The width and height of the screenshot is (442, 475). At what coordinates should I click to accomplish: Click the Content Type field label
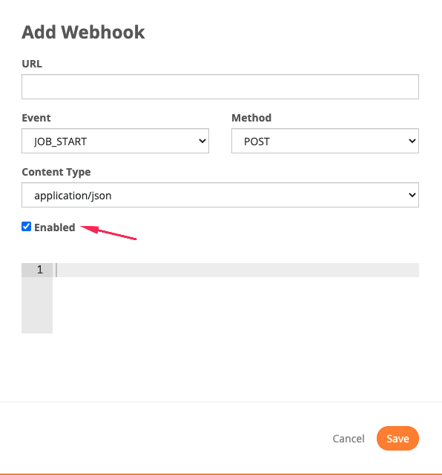point(56,172)
